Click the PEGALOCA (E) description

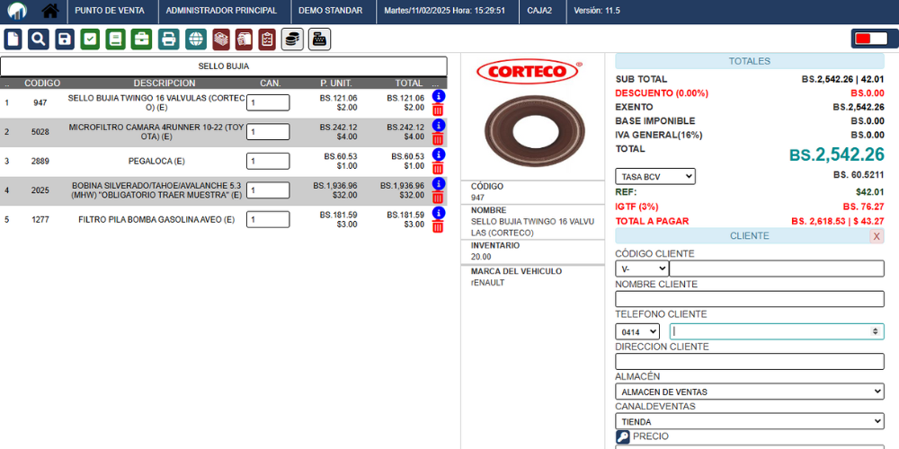coord(156,162)
